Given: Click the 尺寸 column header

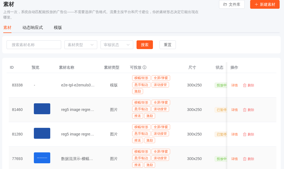Looking at the screenshot, I should (x=192, y=67).
